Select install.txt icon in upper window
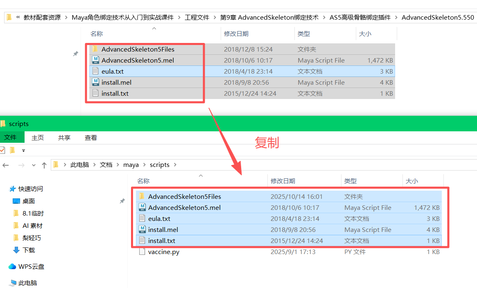This screenshot has width=477, height=288. (x=95, y=93)
